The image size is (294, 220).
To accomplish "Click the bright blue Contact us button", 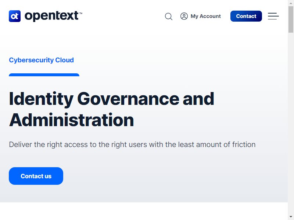I will (36, 176).
